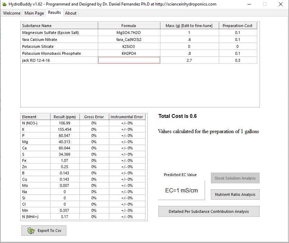
Task: Click the Result (ppm) column header
Action: pos(65,116)
